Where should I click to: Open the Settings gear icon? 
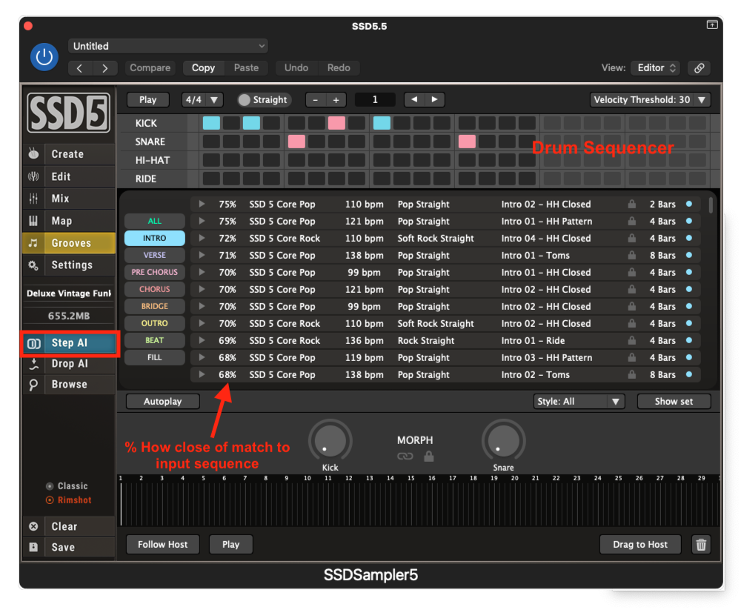click(33, 265)
